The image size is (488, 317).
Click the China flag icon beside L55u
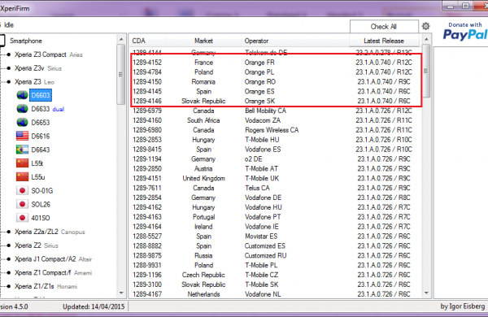[22, 176]
